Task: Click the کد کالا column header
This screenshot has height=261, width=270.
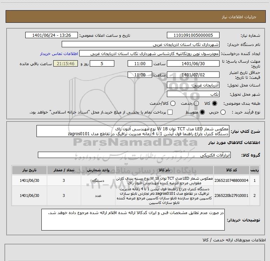Action: coord(231,170)
